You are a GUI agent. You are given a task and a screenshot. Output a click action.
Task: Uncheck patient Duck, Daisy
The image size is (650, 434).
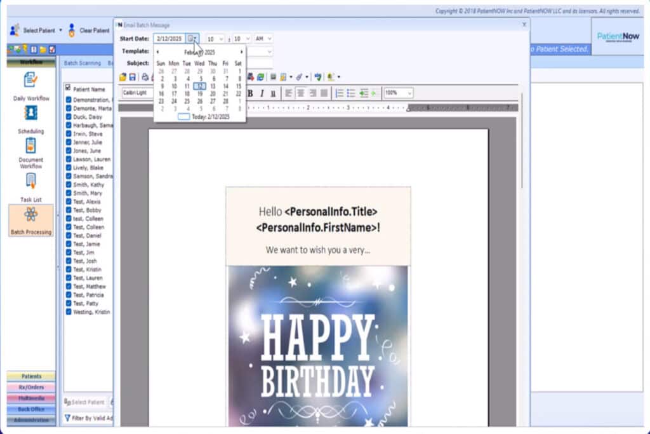[x=69, y=117]
